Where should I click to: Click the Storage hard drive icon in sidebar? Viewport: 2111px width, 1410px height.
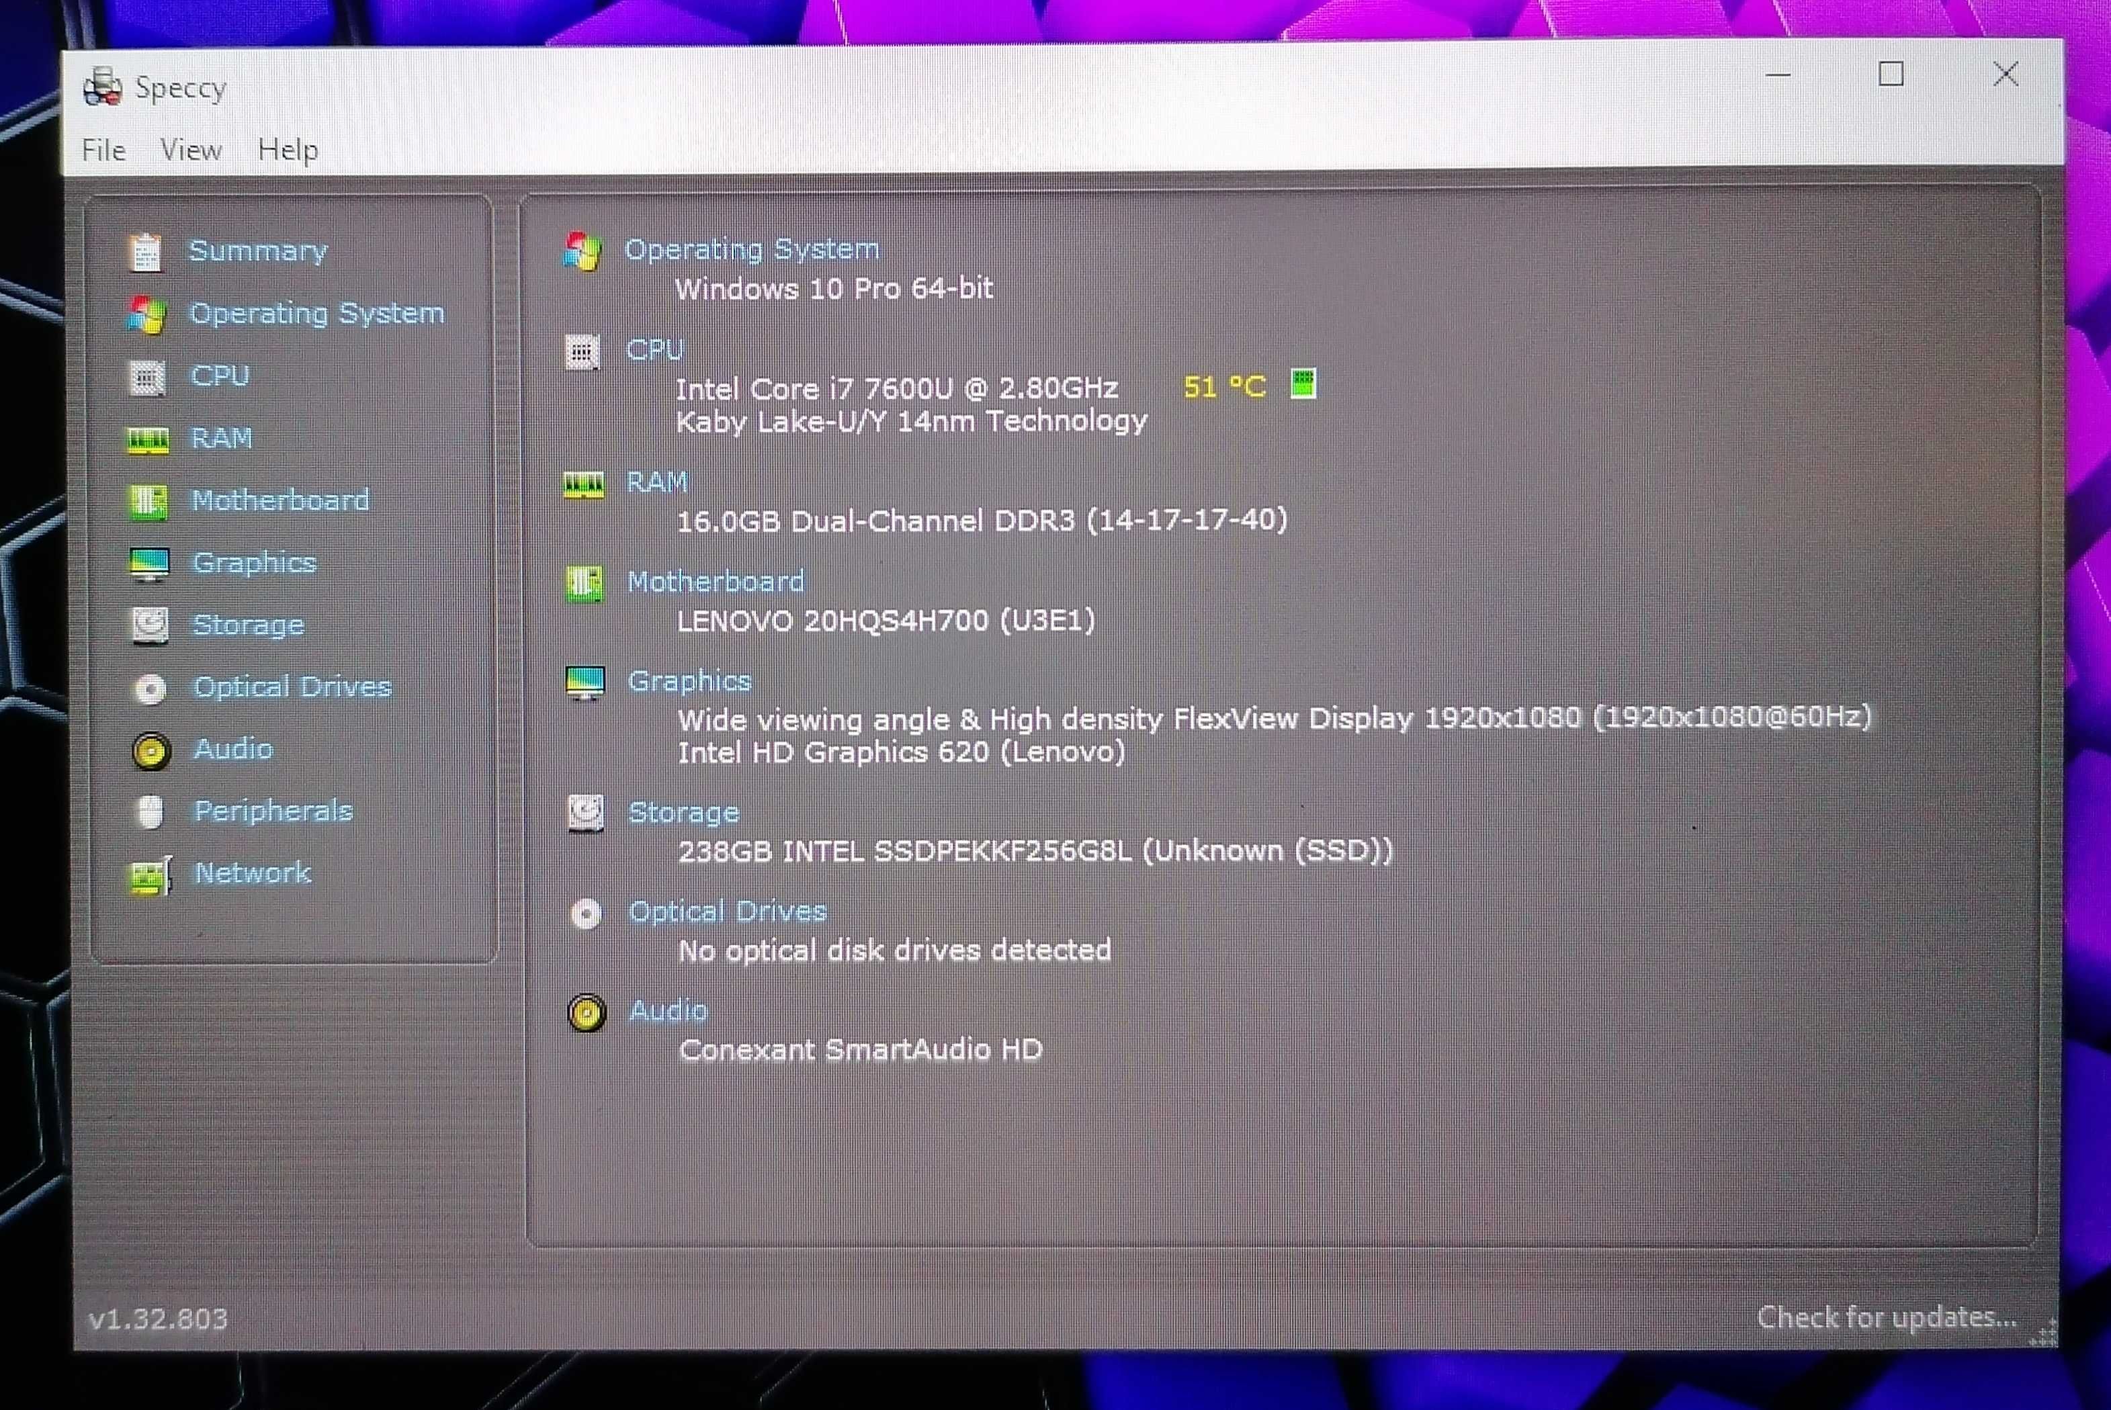coord(150,626)
